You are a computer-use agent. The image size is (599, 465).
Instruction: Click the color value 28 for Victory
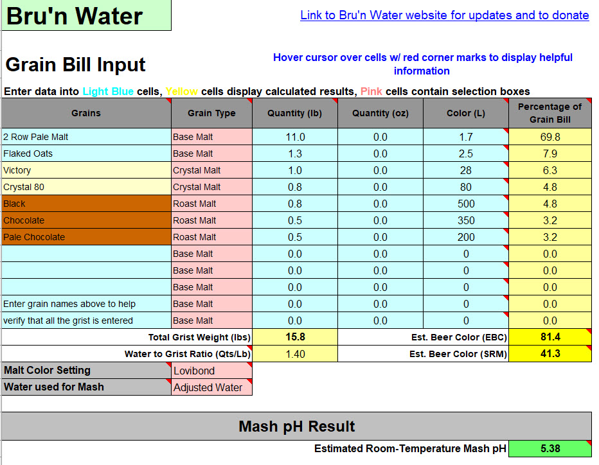tap(466, 170)
